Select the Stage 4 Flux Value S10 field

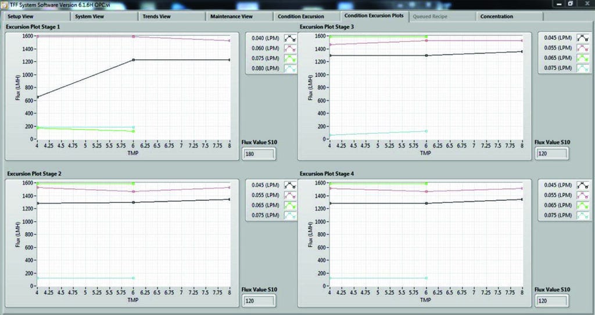point(551,300)
